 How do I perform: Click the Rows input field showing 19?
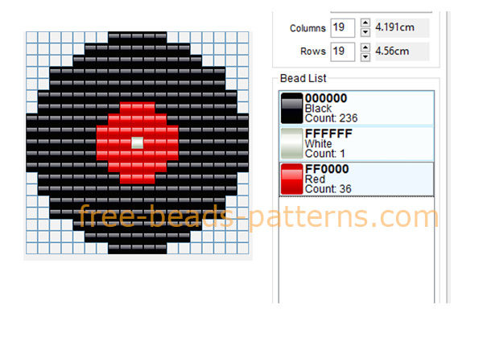(343, 51)
